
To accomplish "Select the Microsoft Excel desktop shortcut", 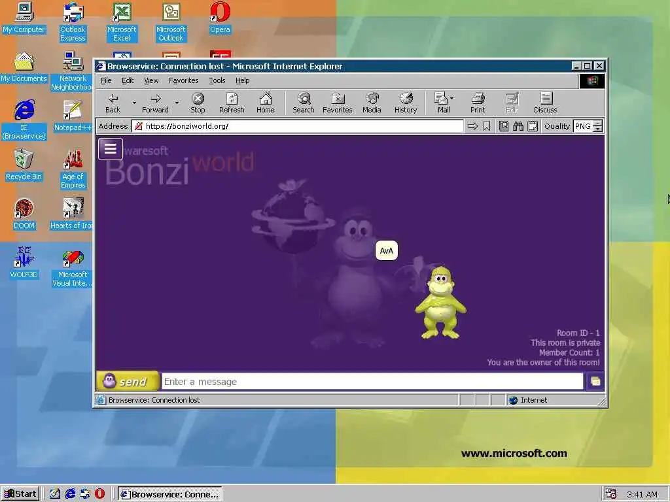I will pos(122,22).
